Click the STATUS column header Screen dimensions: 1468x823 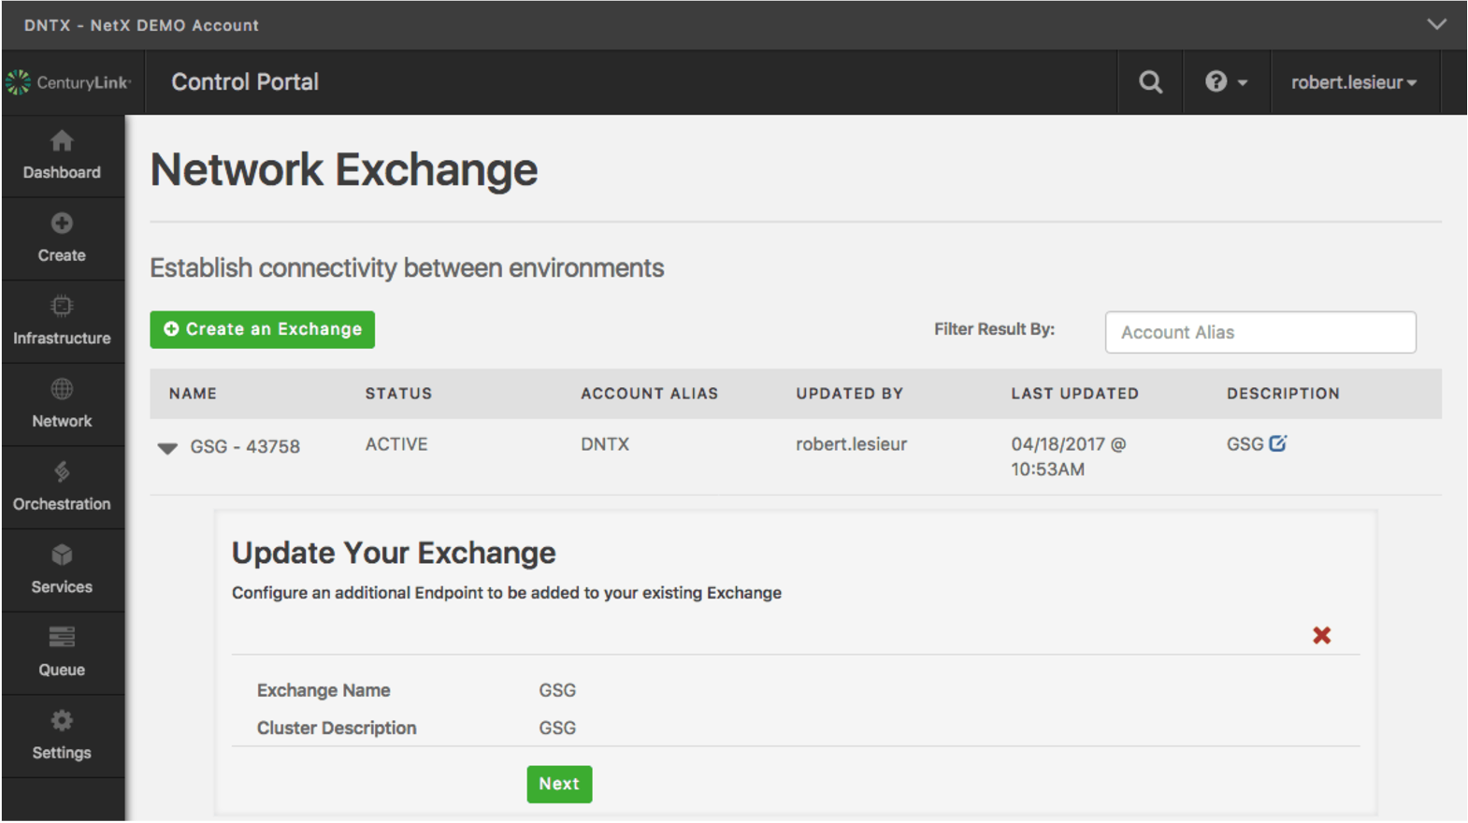[x=398, y=394]
